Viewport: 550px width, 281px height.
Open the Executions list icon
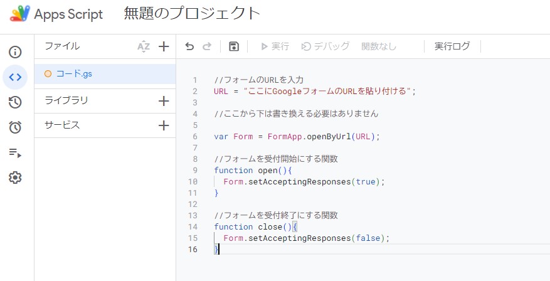15,152
